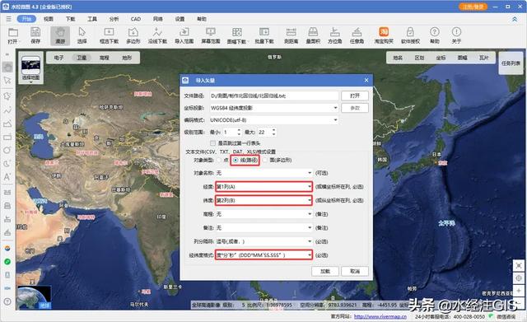
Task: Select the 量面积 measure area tool
Action: point(313,35)
